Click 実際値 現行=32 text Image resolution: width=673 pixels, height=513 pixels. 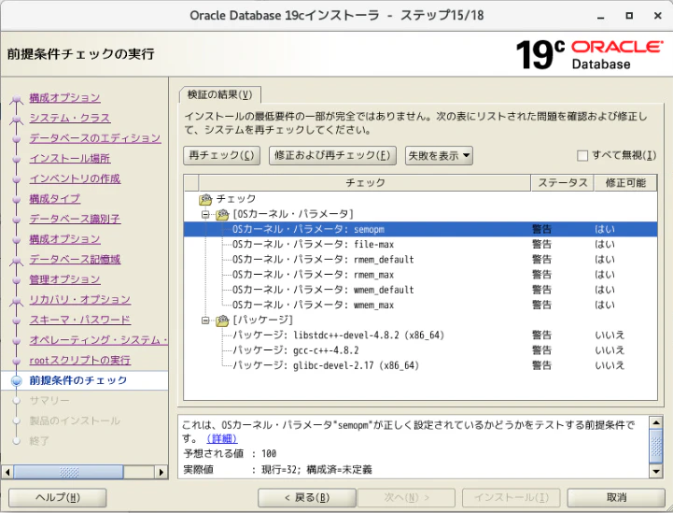(x=278, y=470)
